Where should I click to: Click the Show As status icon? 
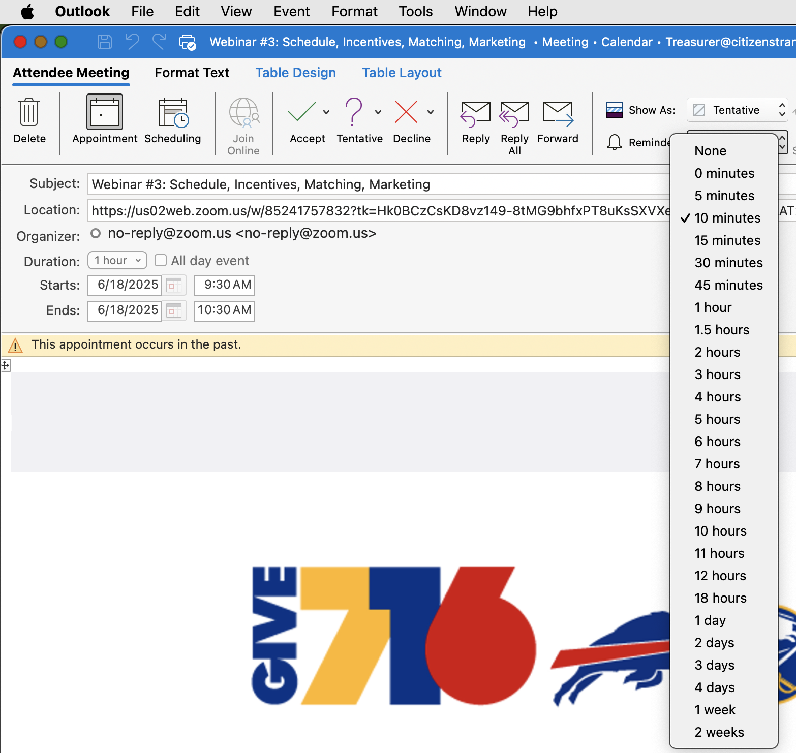point(615,110)
